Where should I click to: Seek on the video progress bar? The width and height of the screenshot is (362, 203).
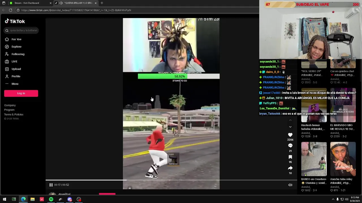click(171, 180)
